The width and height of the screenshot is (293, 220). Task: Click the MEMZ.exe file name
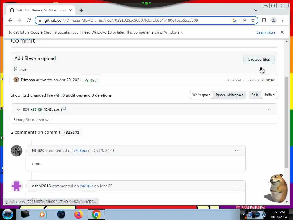click(x=51, y=109)
